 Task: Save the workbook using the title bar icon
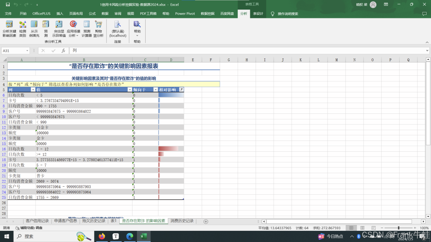[x=7, y=4]
